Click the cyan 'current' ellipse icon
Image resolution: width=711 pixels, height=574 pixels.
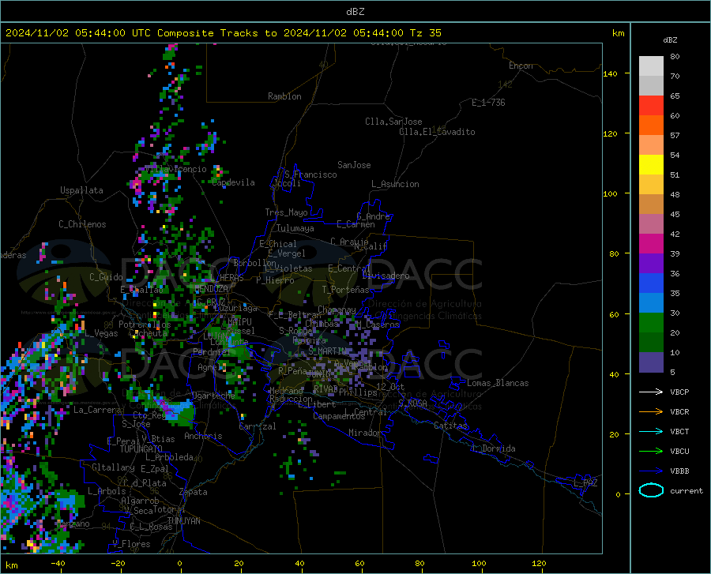[x=651, y=490]
